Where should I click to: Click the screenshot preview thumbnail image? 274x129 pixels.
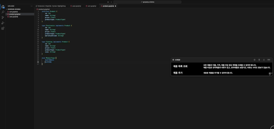tap(221, 69)
